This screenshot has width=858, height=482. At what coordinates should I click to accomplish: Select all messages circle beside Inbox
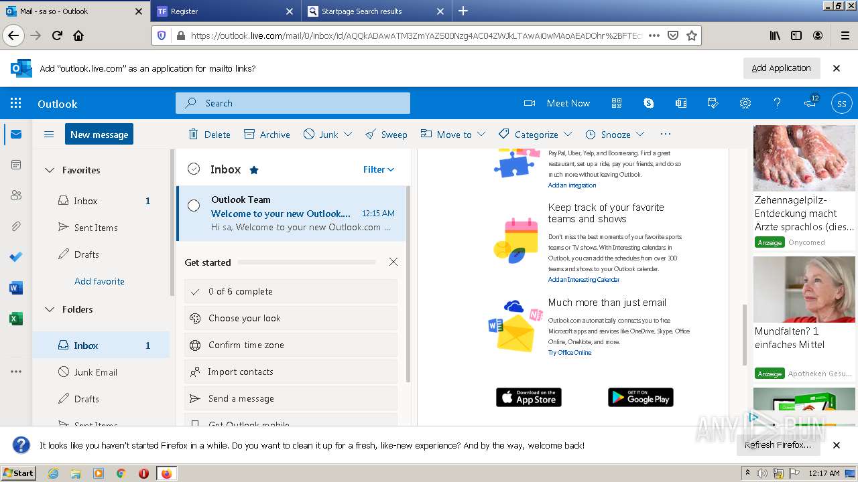point(194,169)
